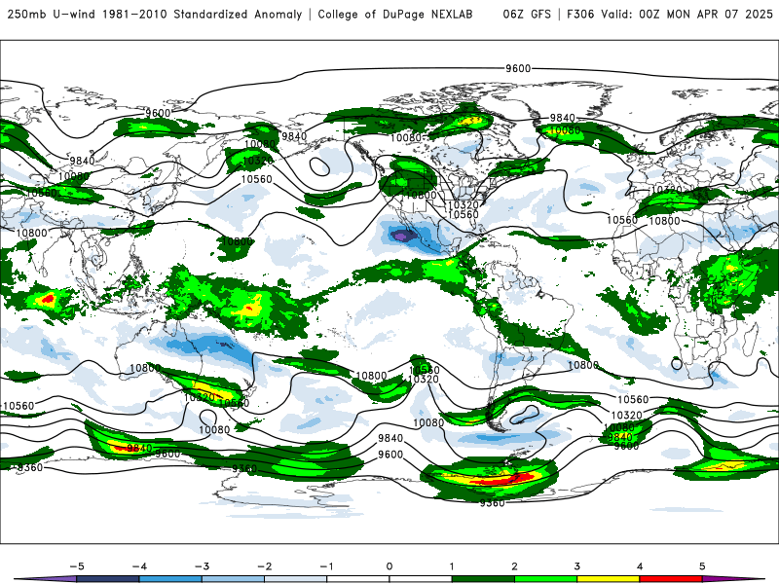
Task: Click the purple colorbar end beyond 5
Action: [730, 579]
